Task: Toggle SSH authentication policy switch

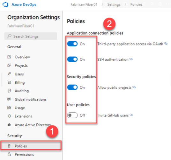Action: (x=72, y=59)
